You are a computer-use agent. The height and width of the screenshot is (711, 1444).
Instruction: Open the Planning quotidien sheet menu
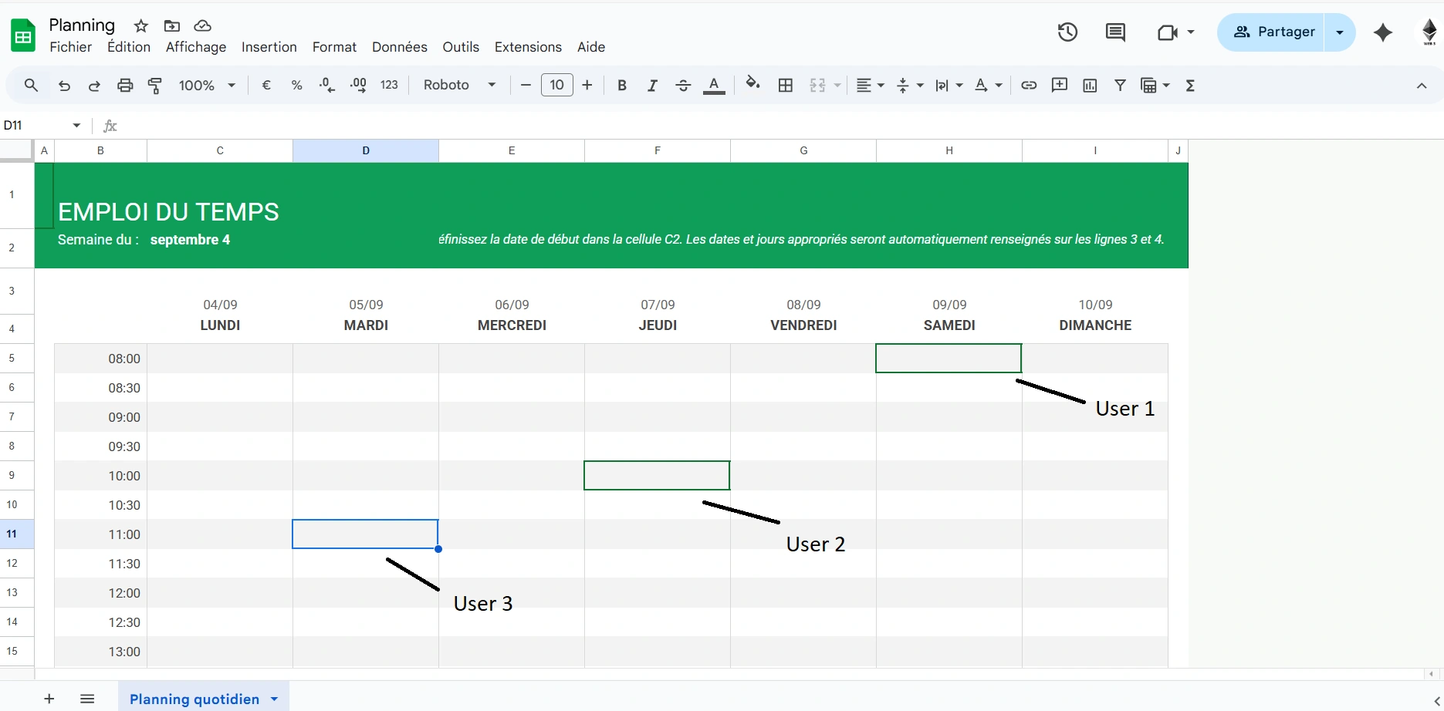[x=274, y=699]
